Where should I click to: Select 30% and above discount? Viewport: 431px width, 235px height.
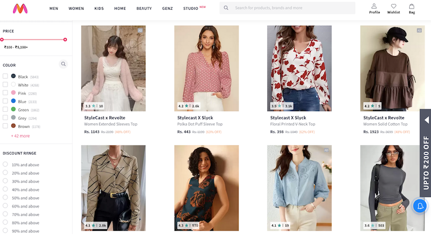click(5, 181)
